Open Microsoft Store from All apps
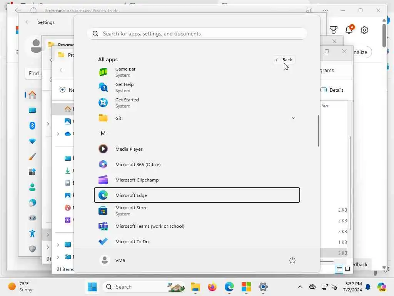394x296 pixels. tap(197, 211)
